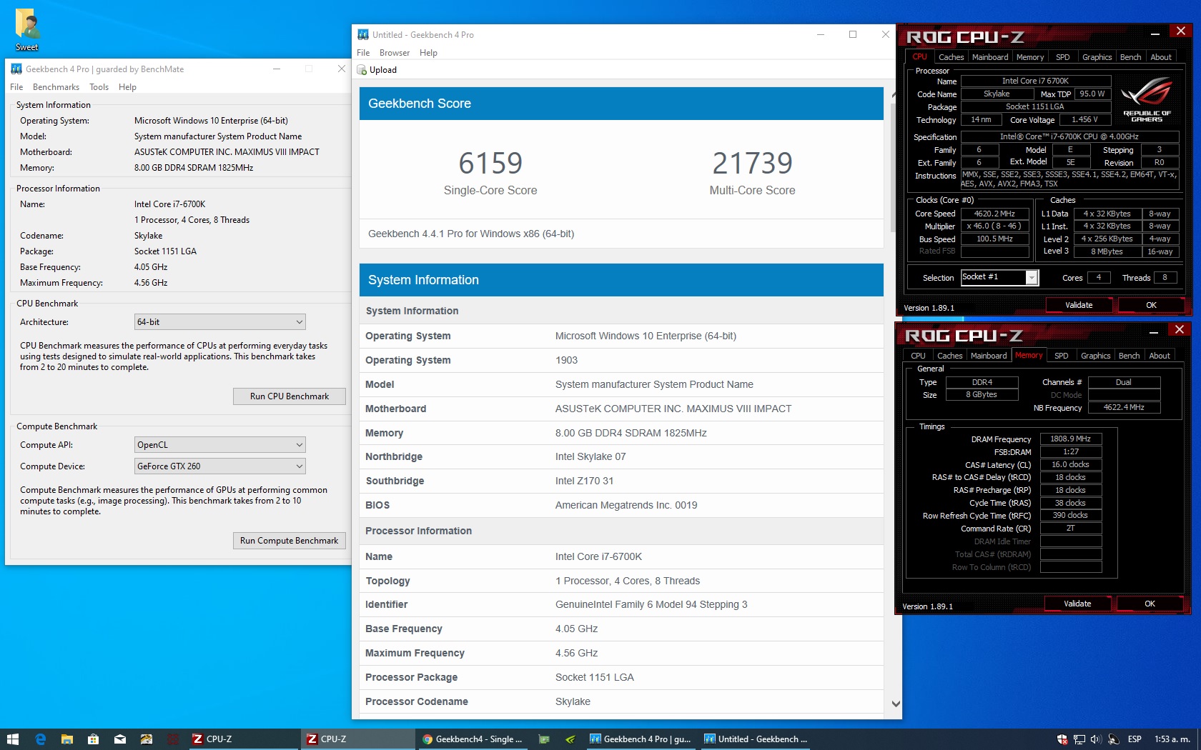Switch to first CPU-Z taskbar window
The image size is (1201, 750).
242,739
